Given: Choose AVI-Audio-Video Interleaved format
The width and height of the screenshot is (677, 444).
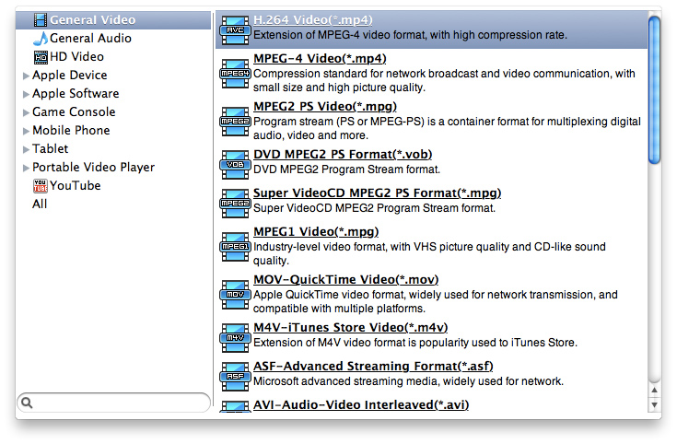Looking at the screenshot, I should [355, 406].
